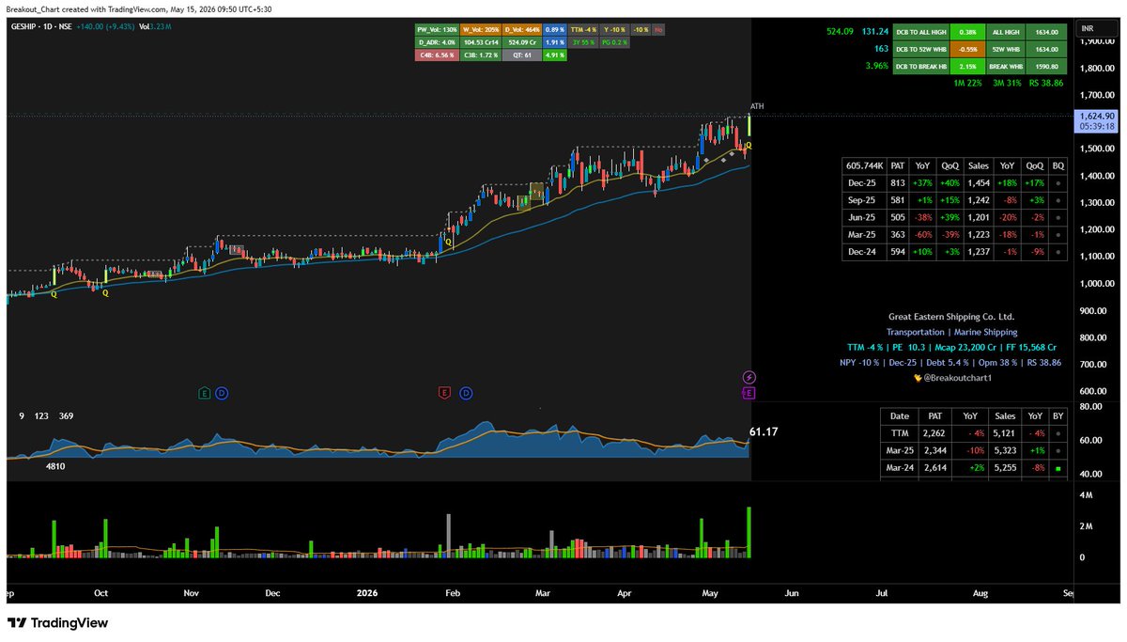Screen dimensions: 1127x642
Task: Click the D_ADR: 4.0% cell
Action: [x=436, y=42]
